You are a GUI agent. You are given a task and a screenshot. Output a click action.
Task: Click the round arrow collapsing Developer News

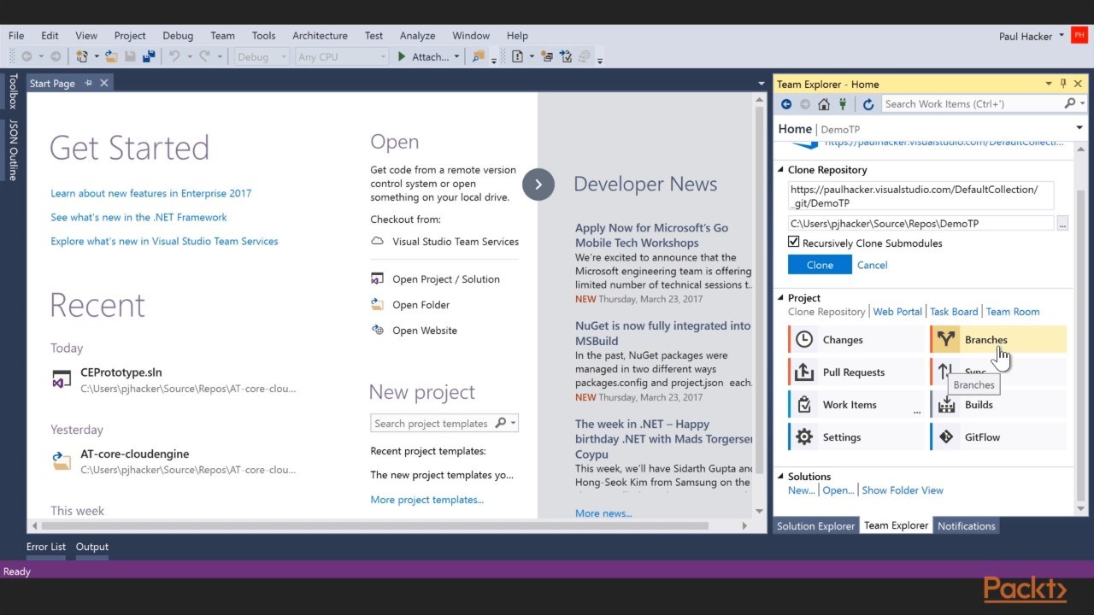pos(538,184)
